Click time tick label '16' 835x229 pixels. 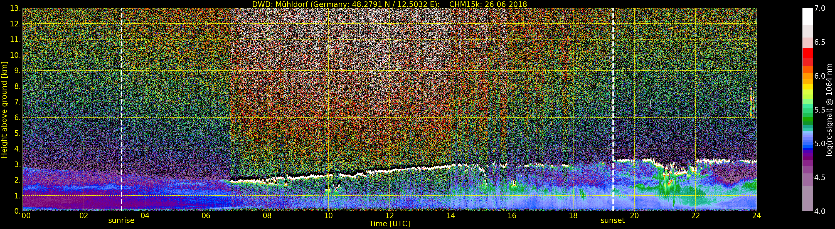[512, 215]
